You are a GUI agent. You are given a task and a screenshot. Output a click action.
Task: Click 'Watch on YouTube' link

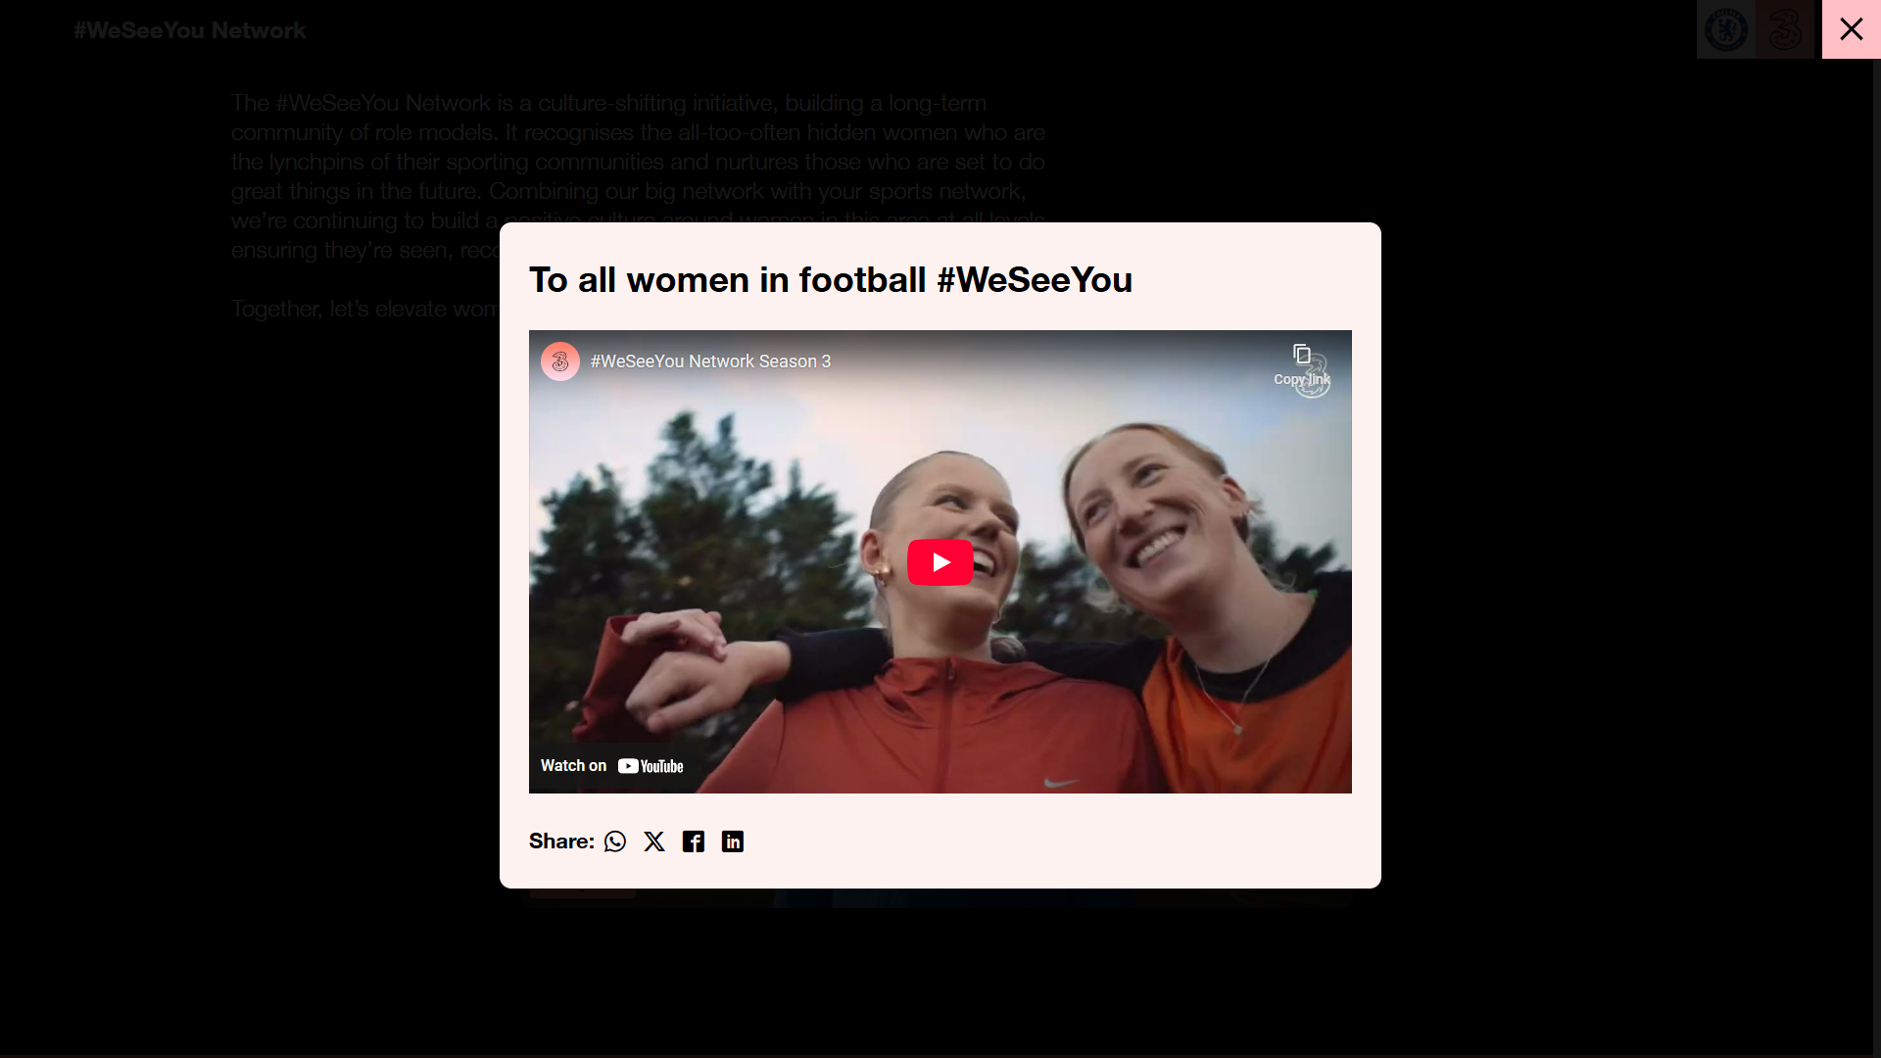point(612,766)
